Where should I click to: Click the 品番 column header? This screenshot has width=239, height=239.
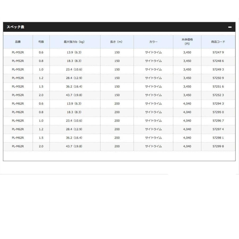pos(18,42)
